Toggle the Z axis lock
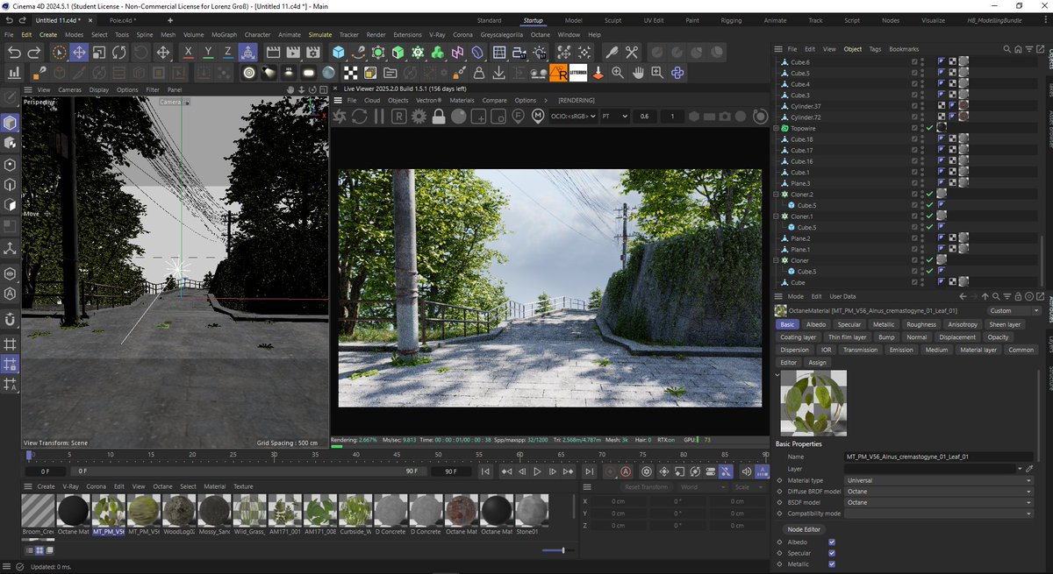The height and width of the screenshot is (574, 1053). (x=228, y=53)
